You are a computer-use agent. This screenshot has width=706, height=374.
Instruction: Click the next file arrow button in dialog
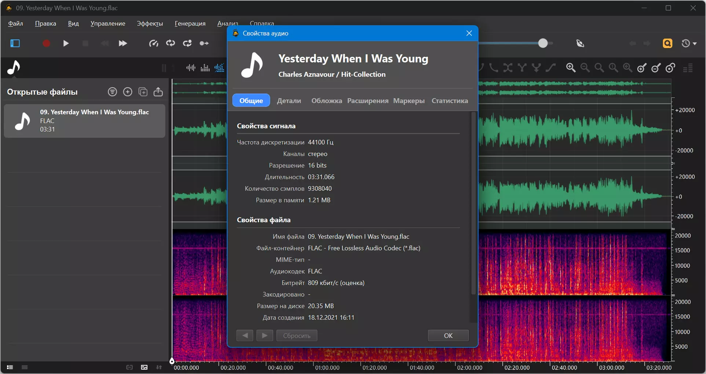264,335
